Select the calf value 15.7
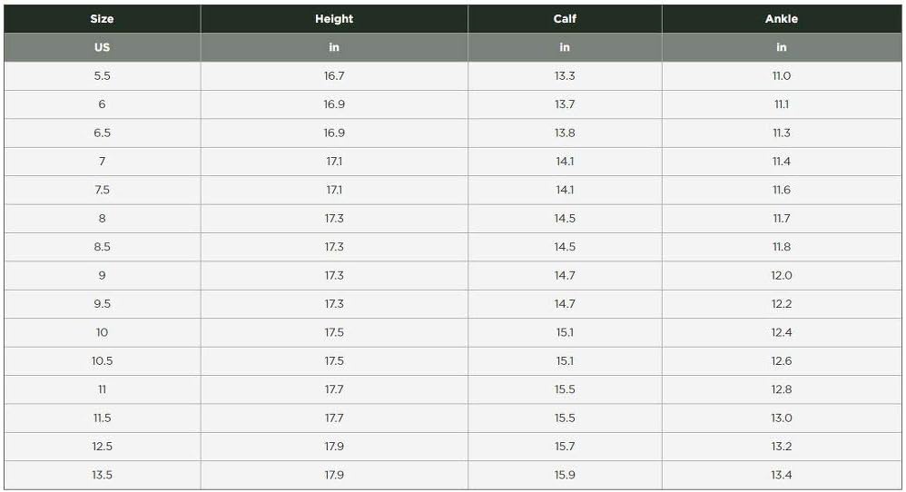Screen dimensions: 906x492 (x=565, y=447)
